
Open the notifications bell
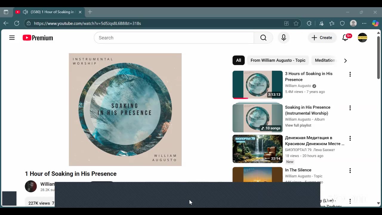tap(345, 38)
